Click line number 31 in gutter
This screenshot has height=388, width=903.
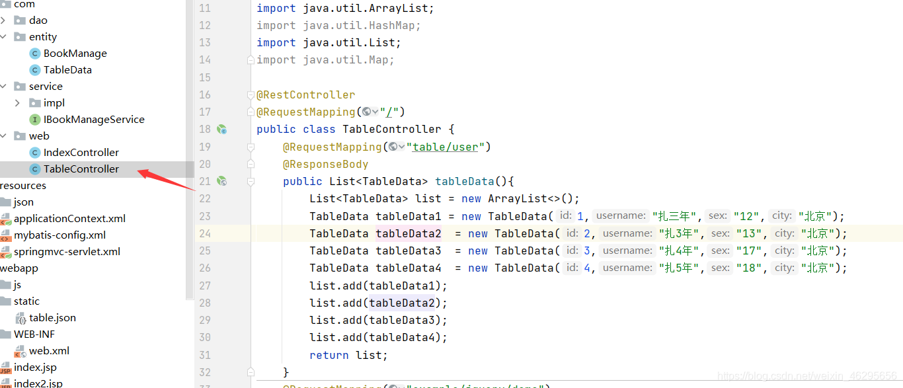[x=204, y=355]
